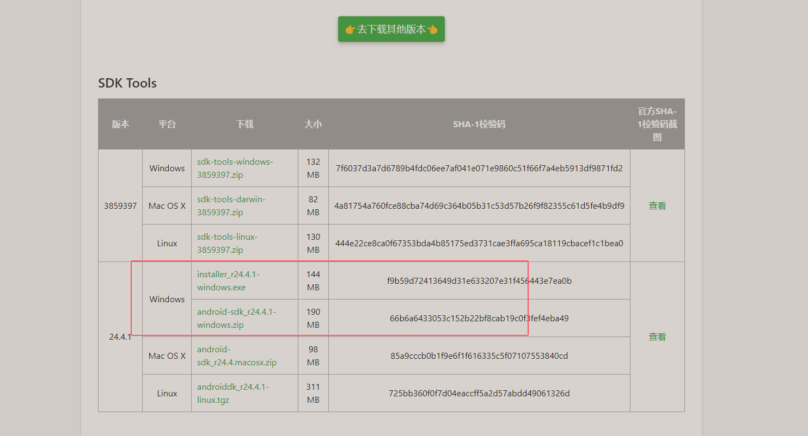Click the 下载 column header

point(244,124)
